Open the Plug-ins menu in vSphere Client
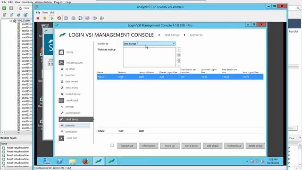Viewport: 302px width, 170px height. tap(59, 2)
